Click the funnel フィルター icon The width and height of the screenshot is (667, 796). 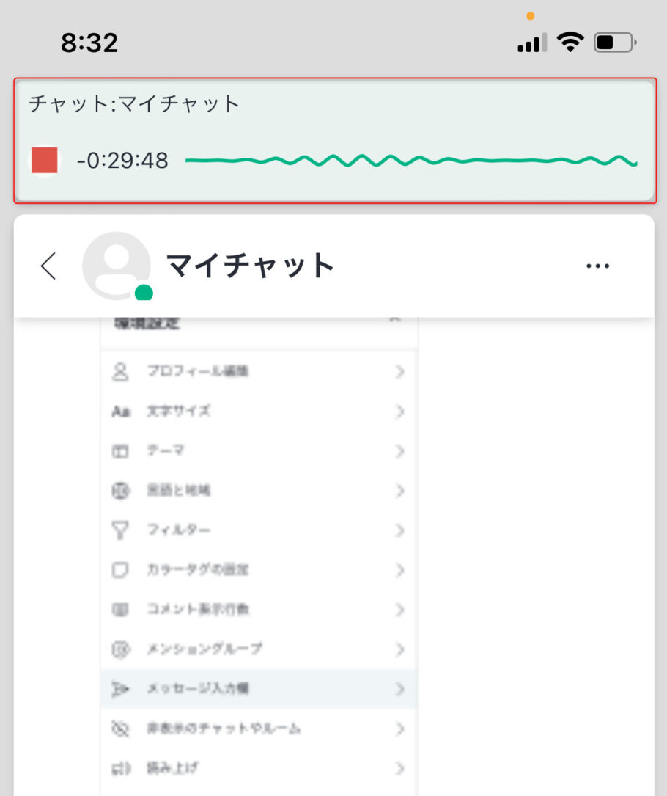pyautogui.click(x=120, y=530)
